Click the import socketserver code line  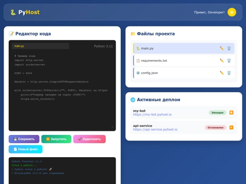click(30, 65)
